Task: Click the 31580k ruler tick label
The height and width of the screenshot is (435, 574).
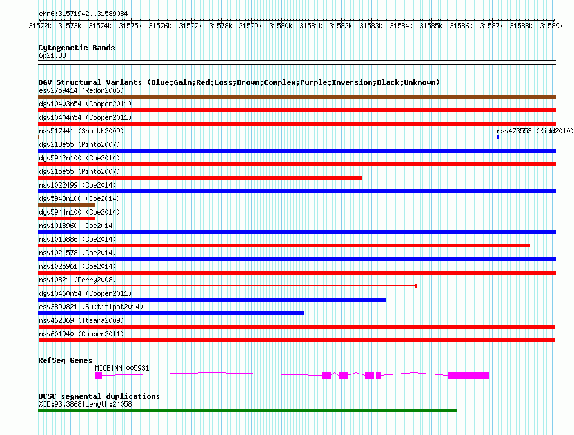Action: (281, 26)
